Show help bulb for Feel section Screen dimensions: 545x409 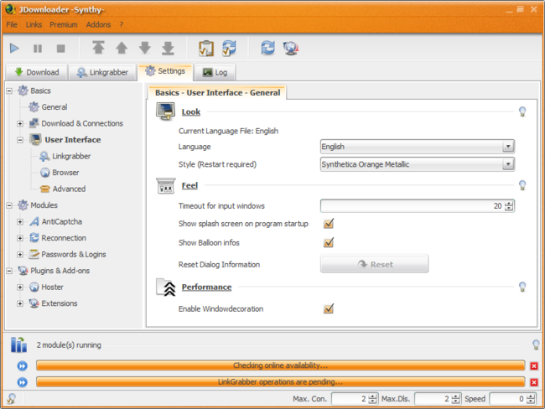pyautogui.click(x=522, y=185)
